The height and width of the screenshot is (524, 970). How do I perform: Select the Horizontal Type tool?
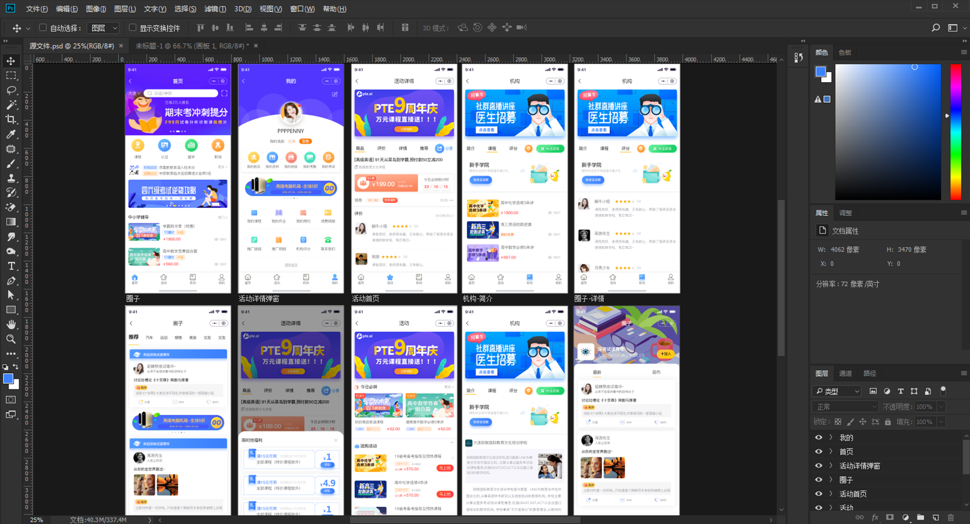point(11,266)
